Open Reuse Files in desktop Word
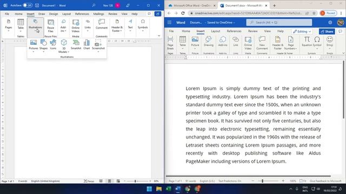 pos(50,26)
